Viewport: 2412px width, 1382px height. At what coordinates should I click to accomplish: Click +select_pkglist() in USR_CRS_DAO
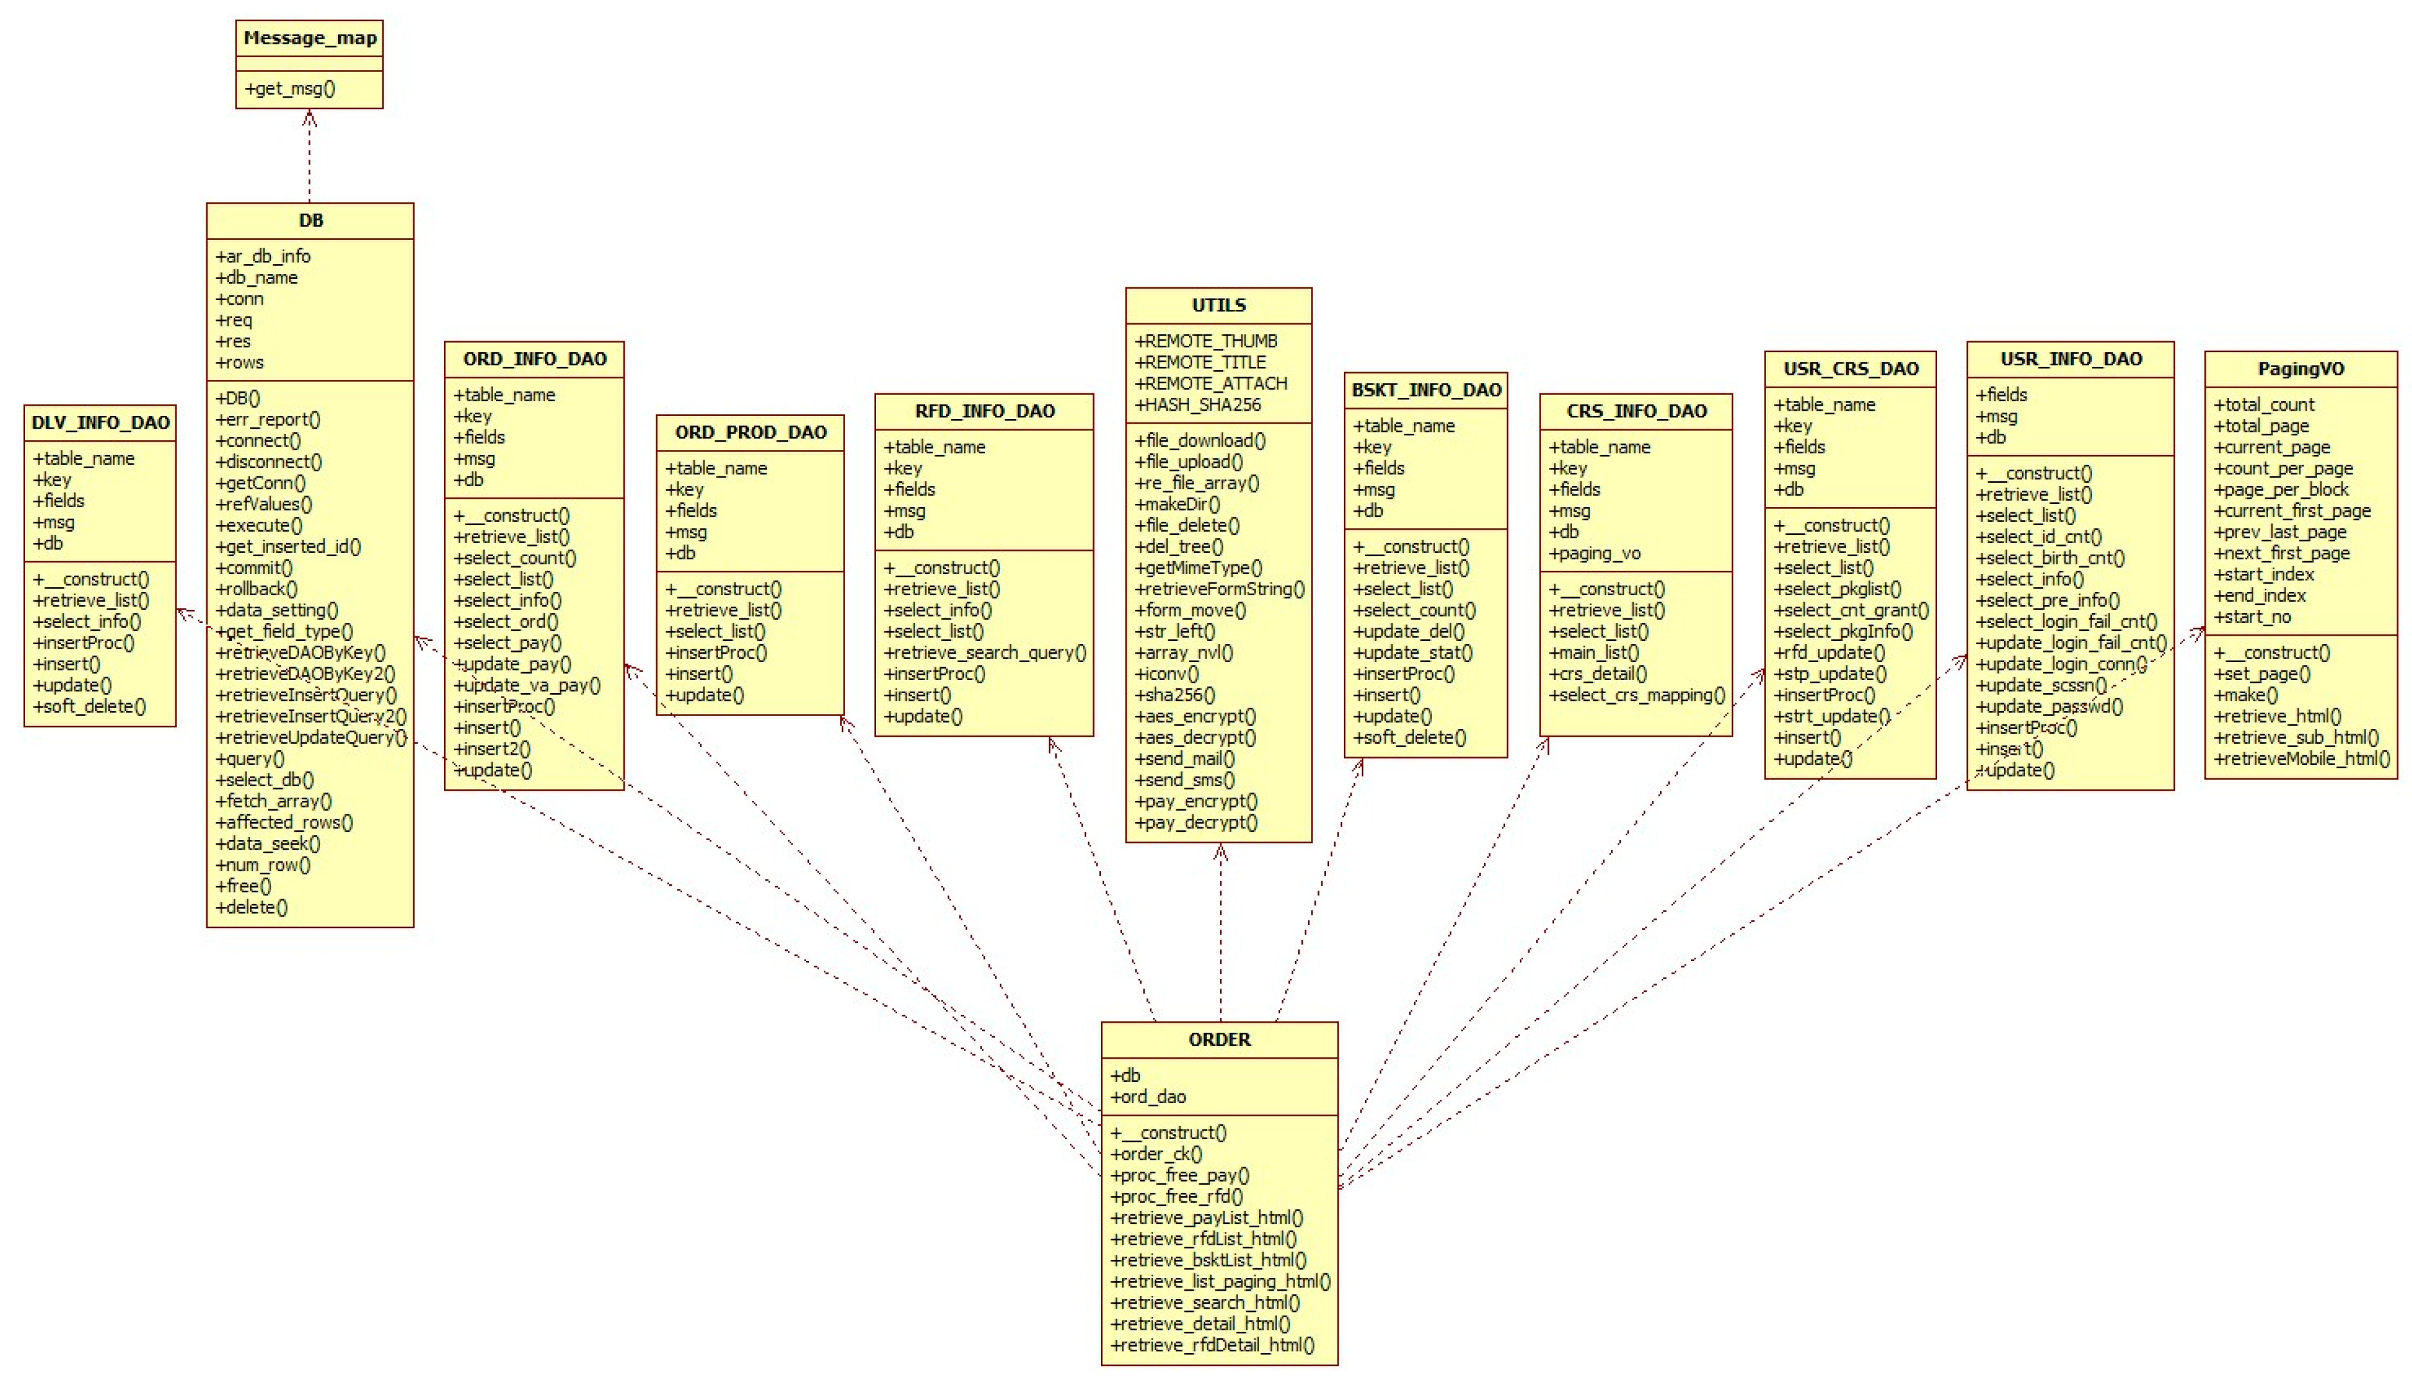click(x=1837, y=589)
